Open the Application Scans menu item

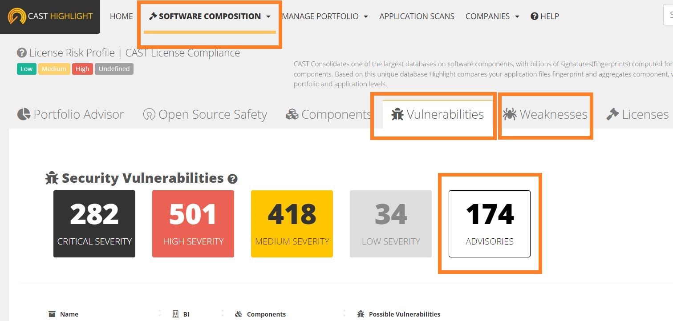(x=417, y=16)
